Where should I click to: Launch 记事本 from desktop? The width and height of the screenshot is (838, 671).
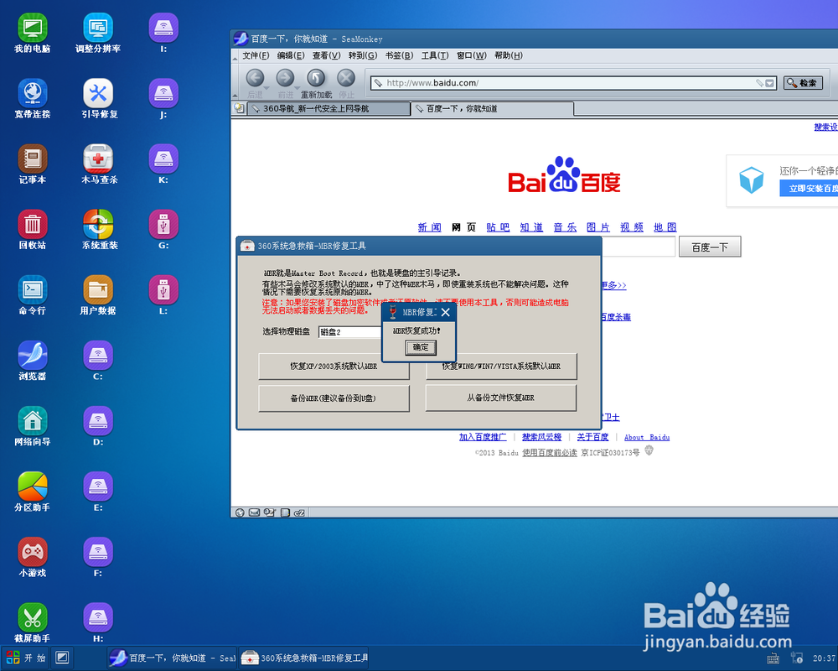coord(33,164)
